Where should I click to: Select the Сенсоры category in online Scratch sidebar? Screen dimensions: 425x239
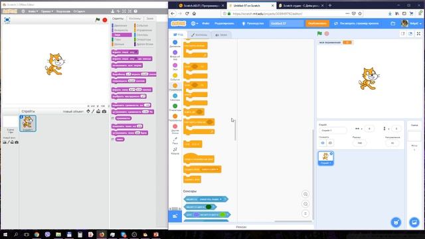coord(175,98)
